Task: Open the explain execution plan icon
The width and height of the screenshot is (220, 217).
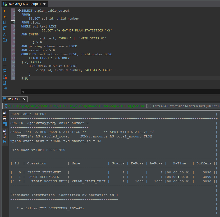Action: (5, 28)
